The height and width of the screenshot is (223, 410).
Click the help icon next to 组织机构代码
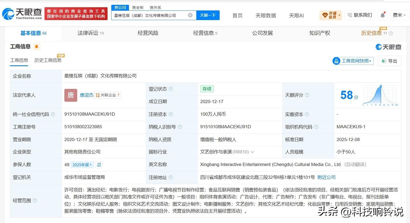click(x=316, y=127)
